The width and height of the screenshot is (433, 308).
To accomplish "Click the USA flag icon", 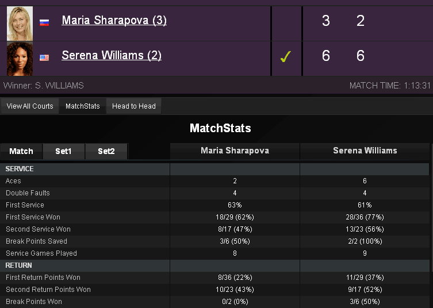I will click(44, 57).
